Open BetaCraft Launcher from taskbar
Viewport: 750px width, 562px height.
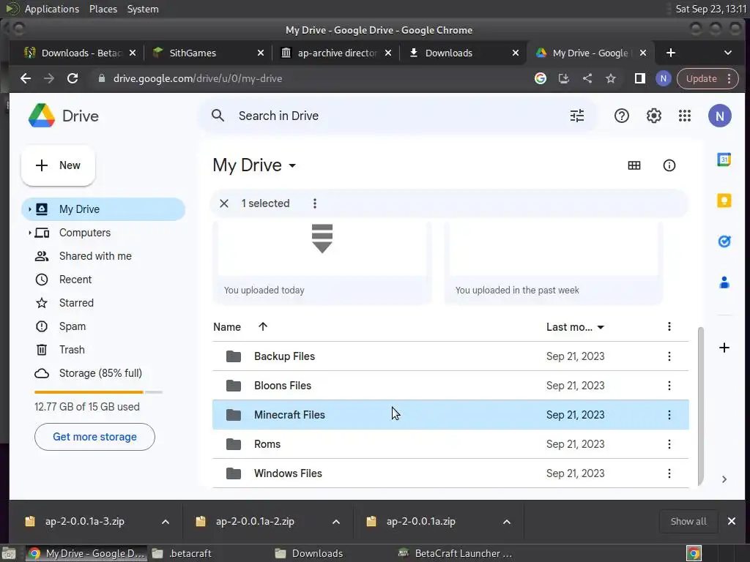[456, 553]
